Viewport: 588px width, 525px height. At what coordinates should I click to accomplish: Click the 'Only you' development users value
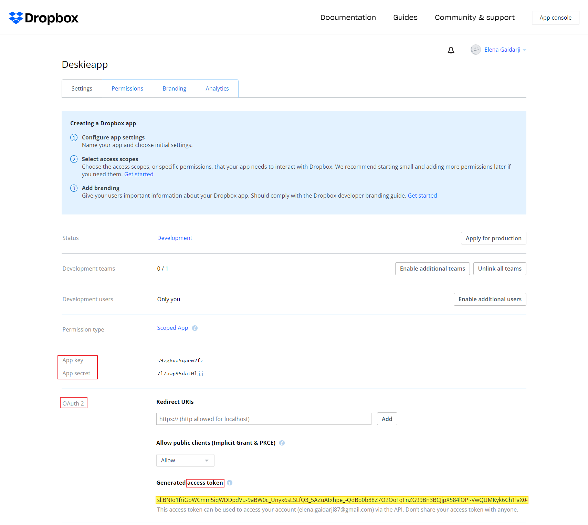(169, 299)
